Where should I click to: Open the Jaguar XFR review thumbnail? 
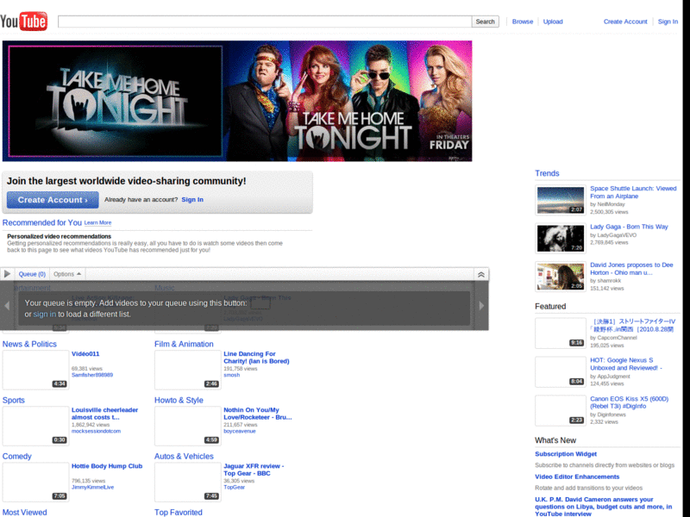187,482
